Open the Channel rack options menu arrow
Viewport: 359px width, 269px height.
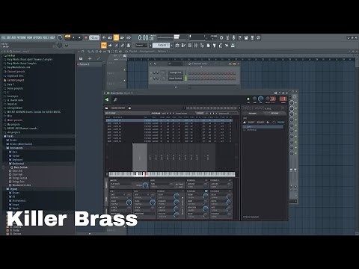click(x=150, y=64)
